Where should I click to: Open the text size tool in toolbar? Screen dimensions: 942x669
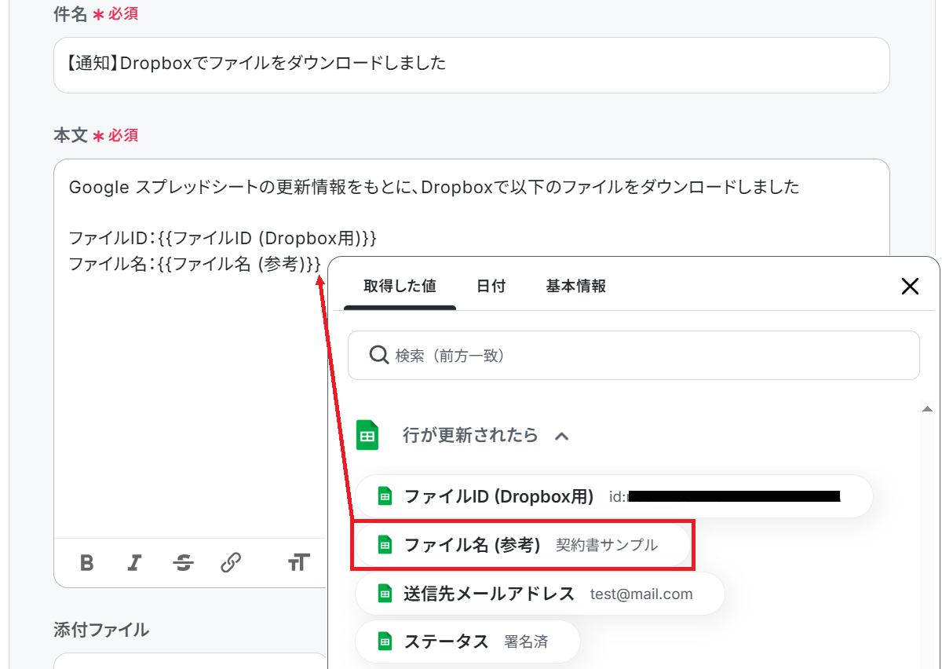pos(299,562)
